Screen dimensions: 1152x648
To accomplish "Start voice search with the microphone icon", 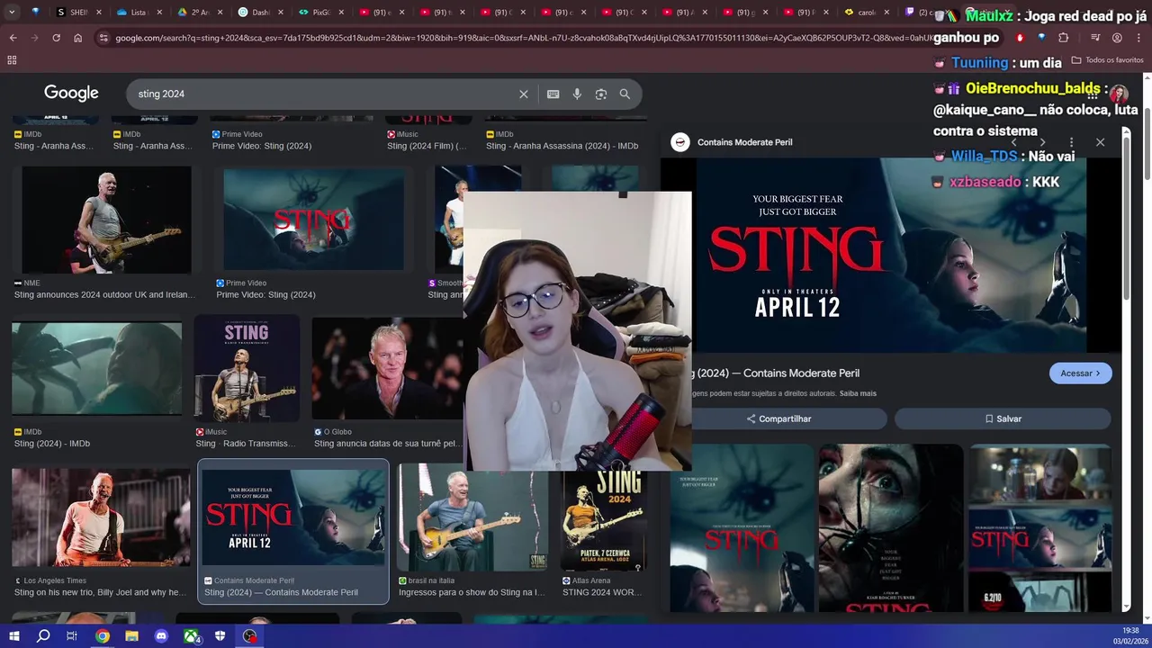I will click(x=577, y=94).
